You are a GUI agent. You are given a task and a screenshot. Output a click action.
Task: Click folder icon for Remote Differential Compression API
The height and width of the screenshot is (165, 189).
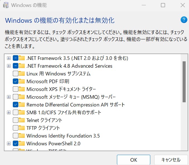pos(22,105)
